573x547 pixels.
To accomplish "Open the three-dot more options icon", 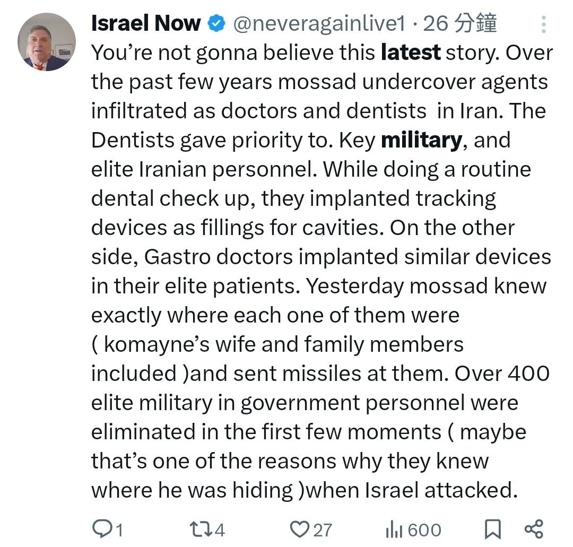I will [x=544, y=25].
